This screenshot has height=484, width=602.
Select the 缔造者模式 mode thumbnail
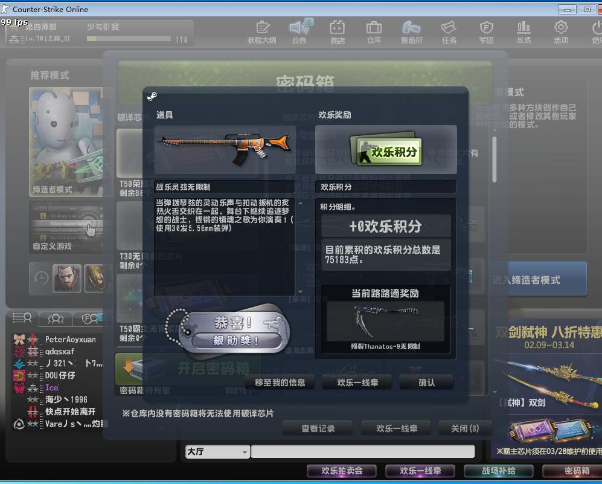(66, 141)
